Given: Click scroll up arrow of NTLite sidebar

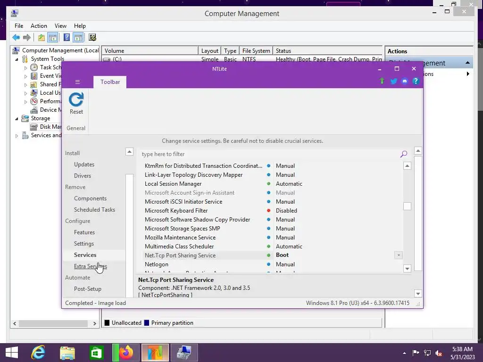Looking at the screenshot, I should pyautogui.click(x=129, y=151).
